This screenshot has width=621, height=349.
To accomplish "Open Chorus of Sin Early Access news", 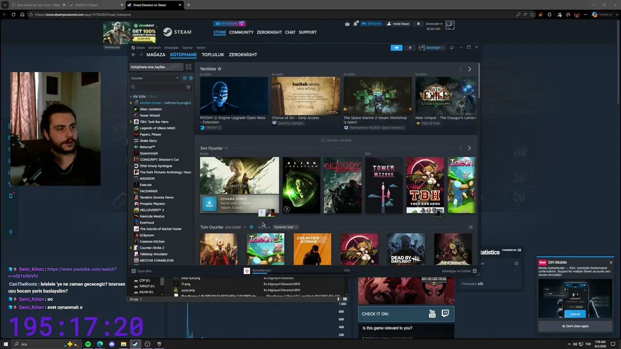I will pos(306,95).
